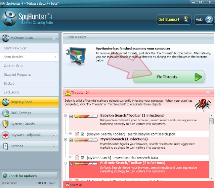This screenshot has height=188, width=215.
Task: Click the System Guards shield icon
Action: coord(5,124)
